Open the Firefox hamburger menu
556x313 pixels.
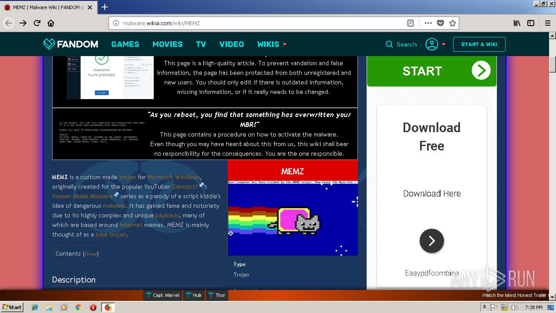pos(547,23)
